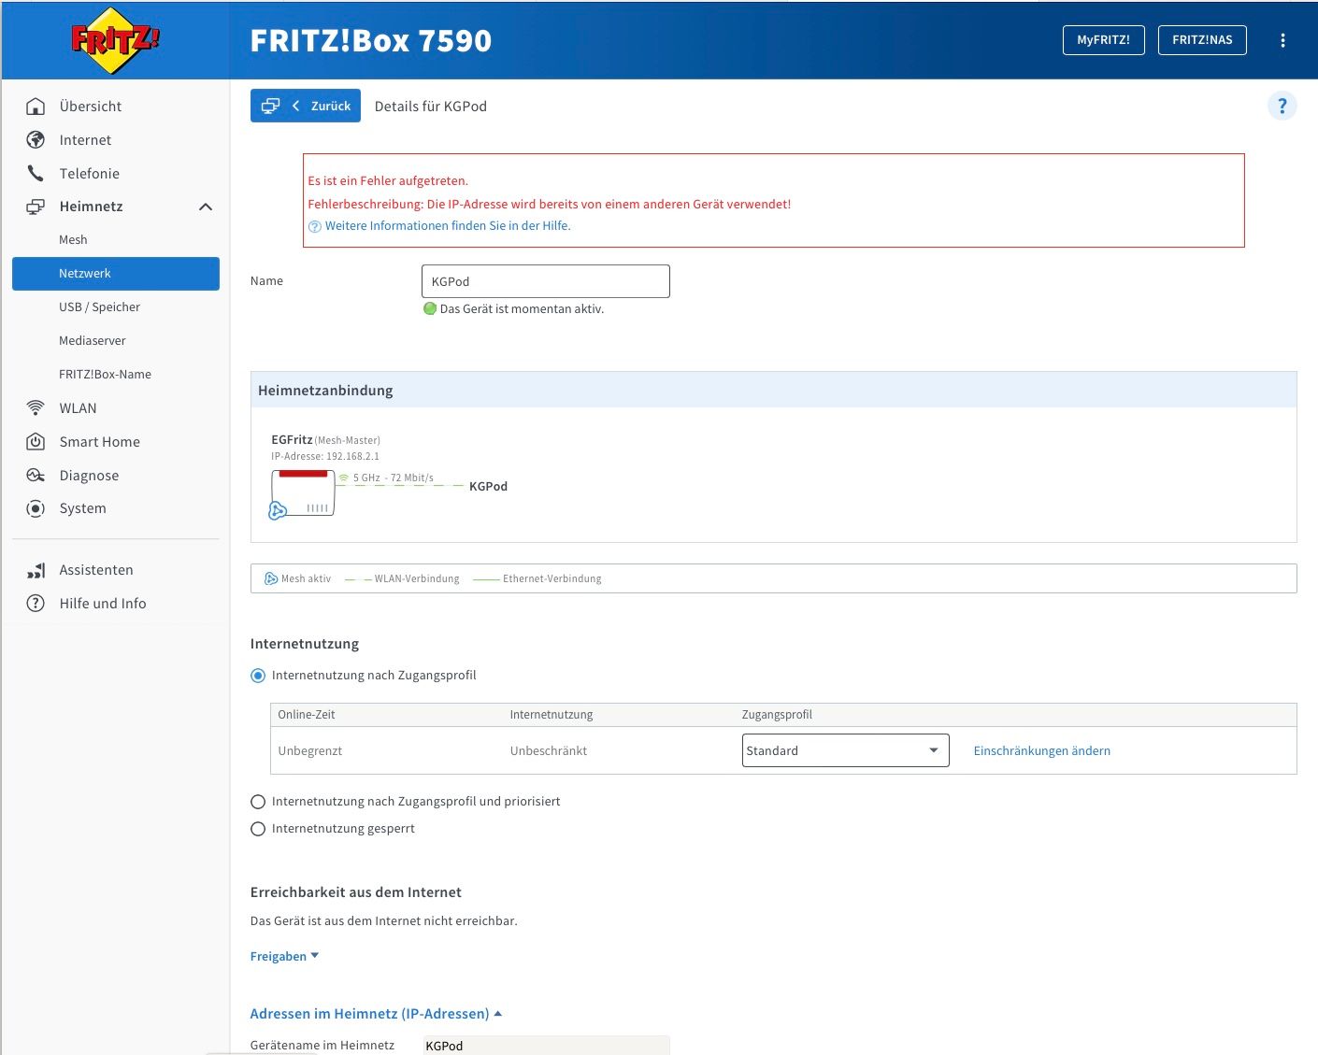Image resolution: width=1318 pixels, height=1055 pixels.
Task: Click the Hilfe und Info question icon
Action: click(x=36, y=604)
